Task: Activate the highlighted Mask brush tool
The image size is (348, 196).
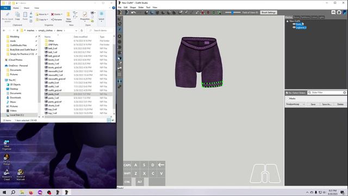Action: point(152,13)
